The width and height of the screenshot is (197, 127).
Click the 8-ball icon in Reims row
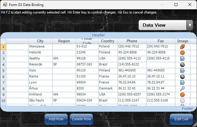[182, 77]
